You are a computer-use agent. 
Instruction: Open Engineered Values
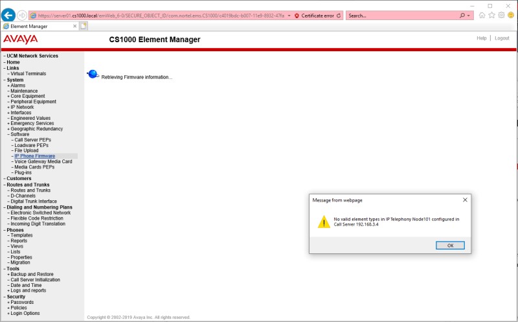tap(30, 118)
